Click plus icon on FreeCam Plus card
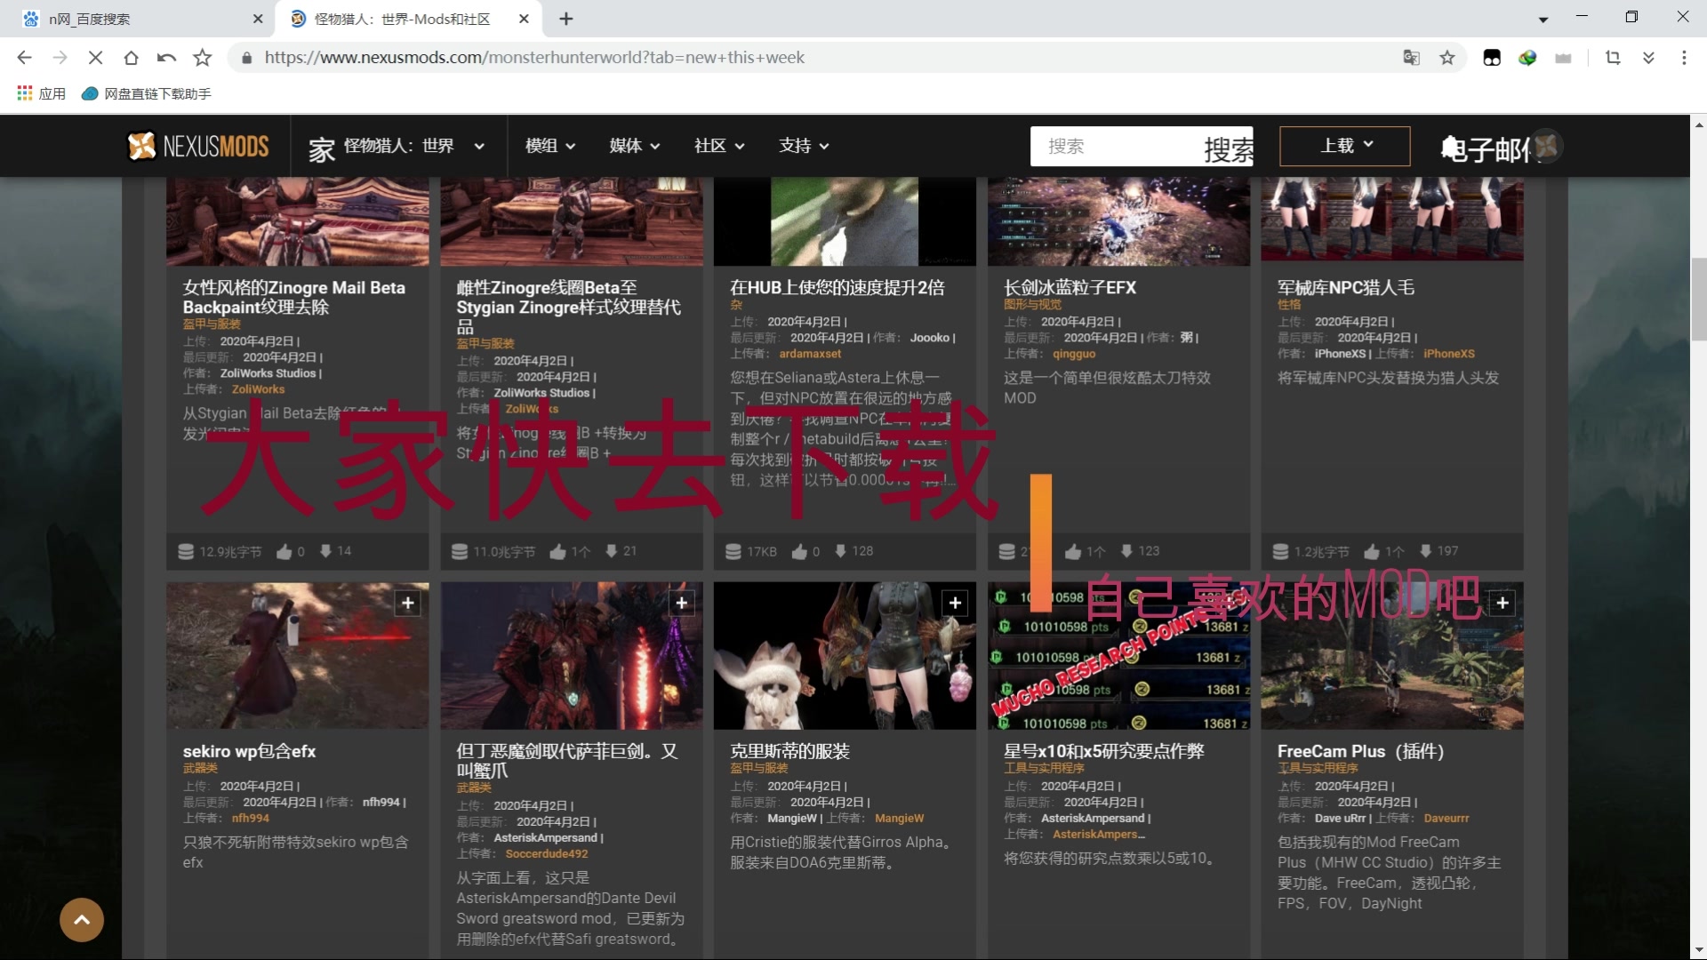 (x=1503, y=604)
